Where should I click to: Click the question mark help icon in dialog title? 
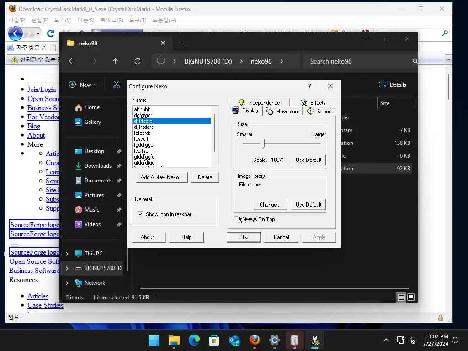310,86
